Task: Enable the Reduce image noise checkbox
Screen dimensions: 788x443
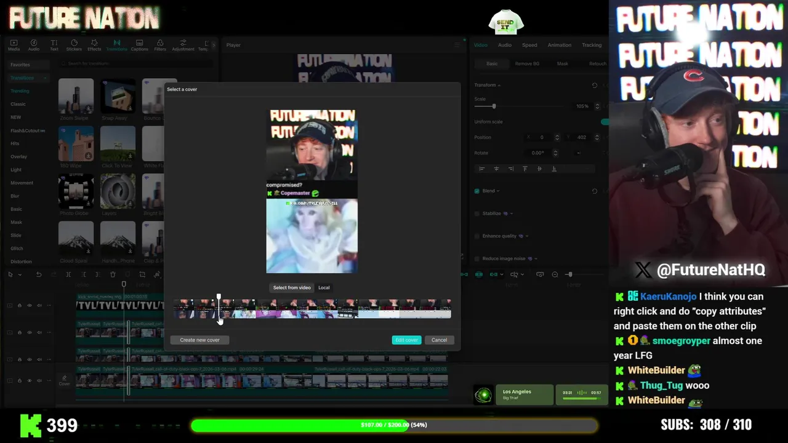Action: (x=477, y=258)
